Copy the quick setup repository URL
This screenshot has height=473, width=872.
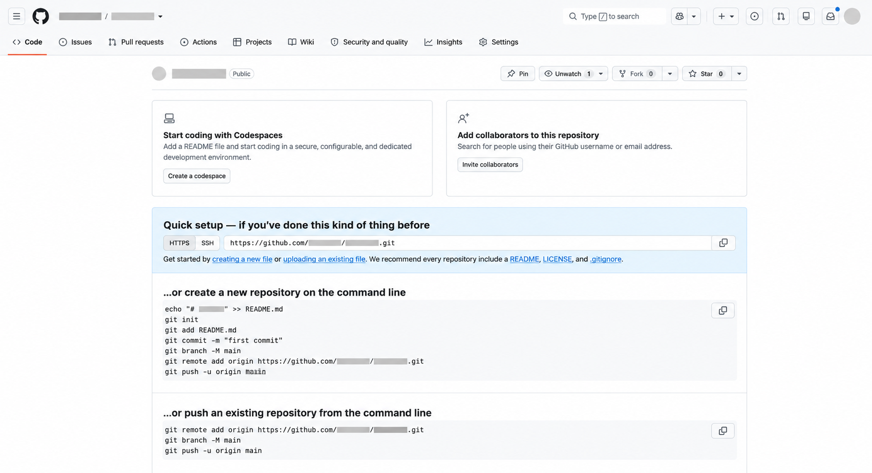(x=724, y=243)
